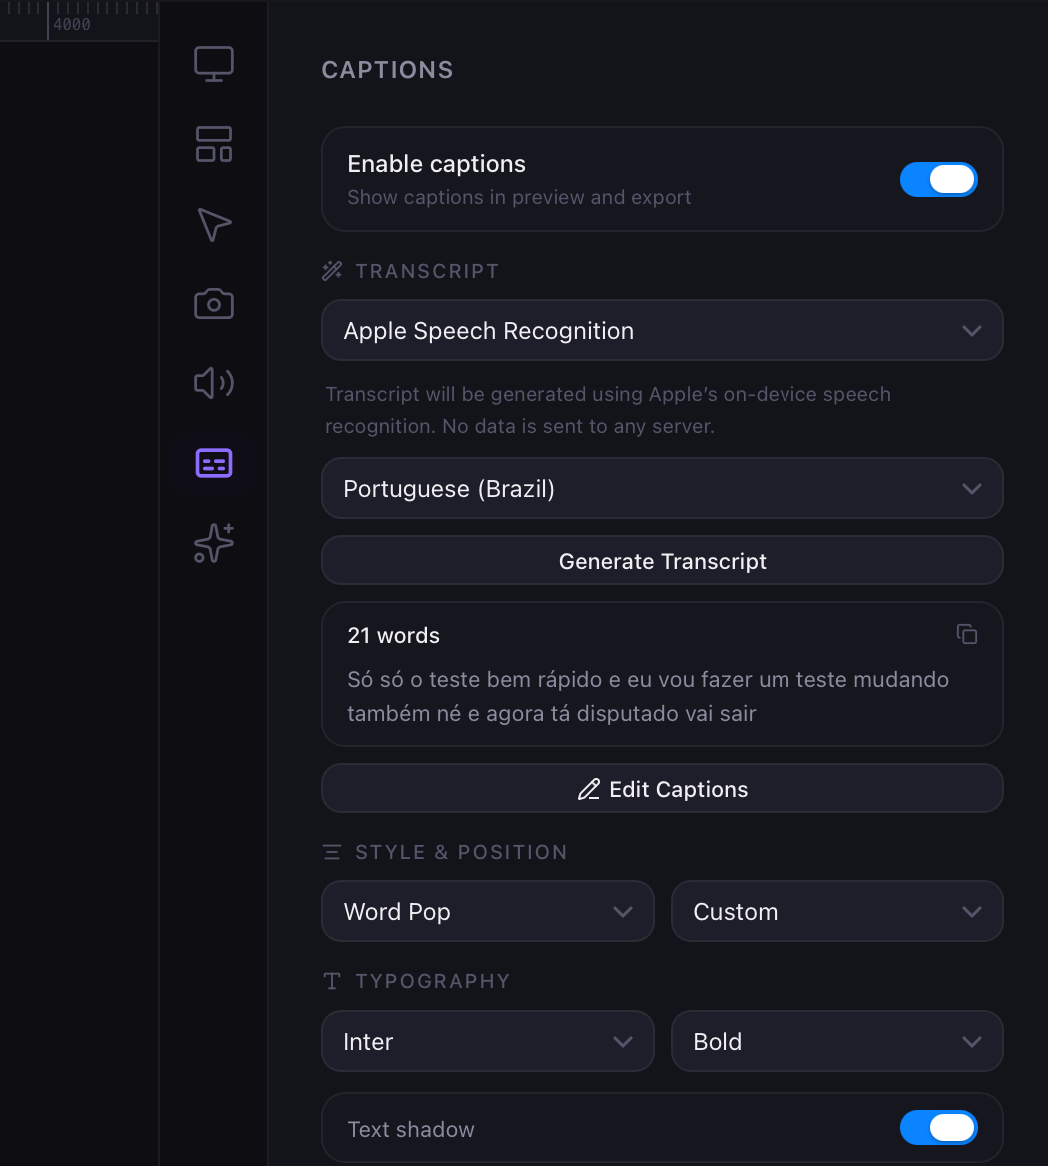Click the timeline ruler at 4000 mark
Screen dimensions: 1048x1166
tap(48, 22)
